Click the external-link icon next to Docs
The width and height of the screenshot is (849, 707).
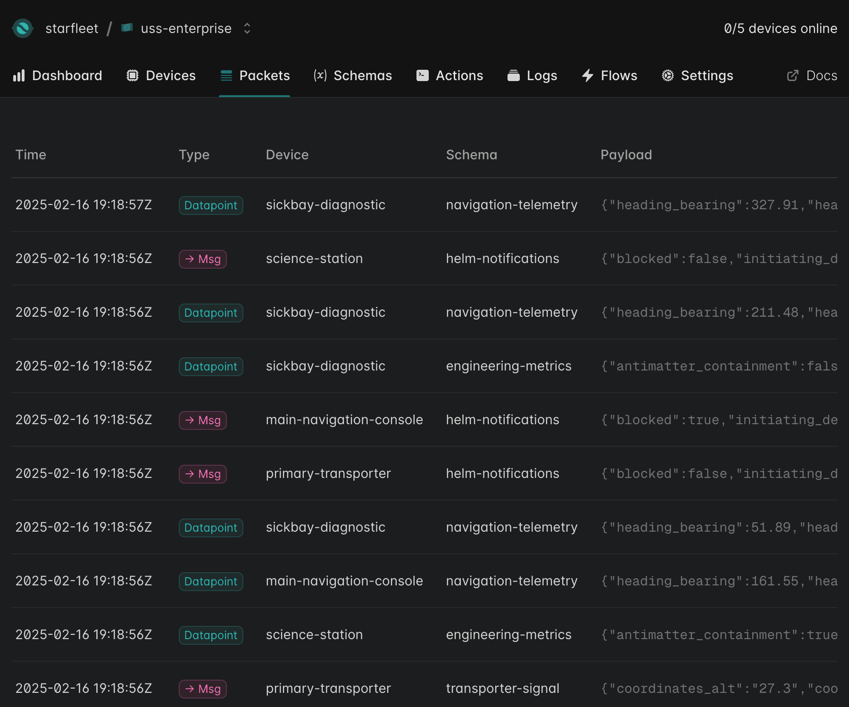(793, 75)
